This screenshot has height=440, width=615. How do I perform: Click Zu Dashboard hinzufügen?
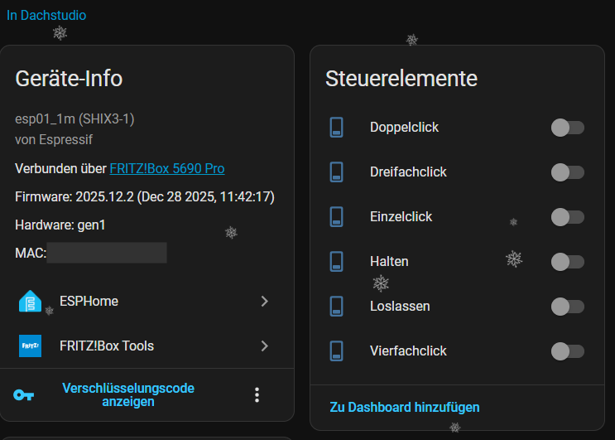[404, 408]
